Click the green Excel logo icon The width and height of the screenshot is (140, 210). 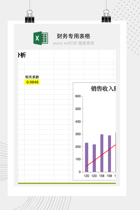pyautogui.click(x=41, y=38)
